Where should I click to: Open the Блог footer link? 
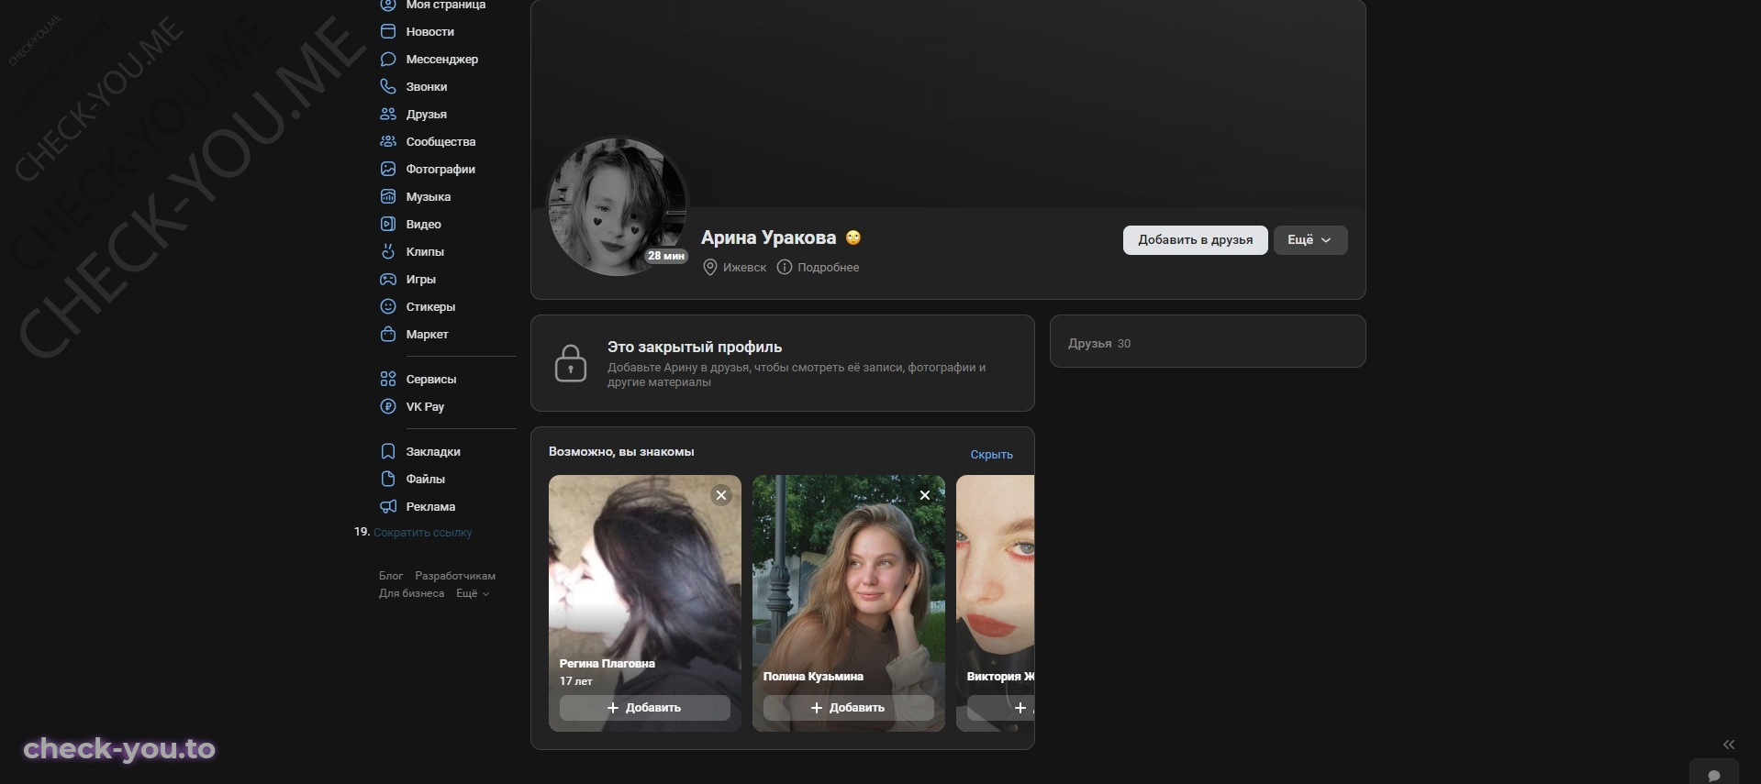(391, 576)
